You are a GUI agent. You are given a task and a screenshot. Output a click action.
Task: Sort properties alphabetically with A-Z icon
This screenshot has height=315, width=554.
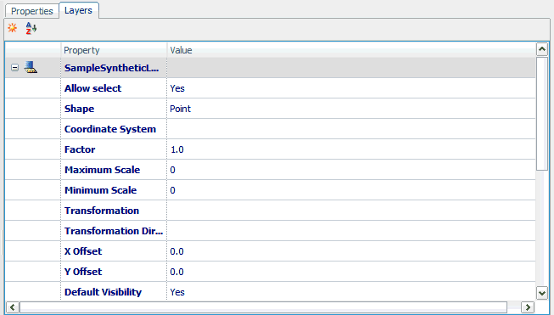[x=31, y=28]
